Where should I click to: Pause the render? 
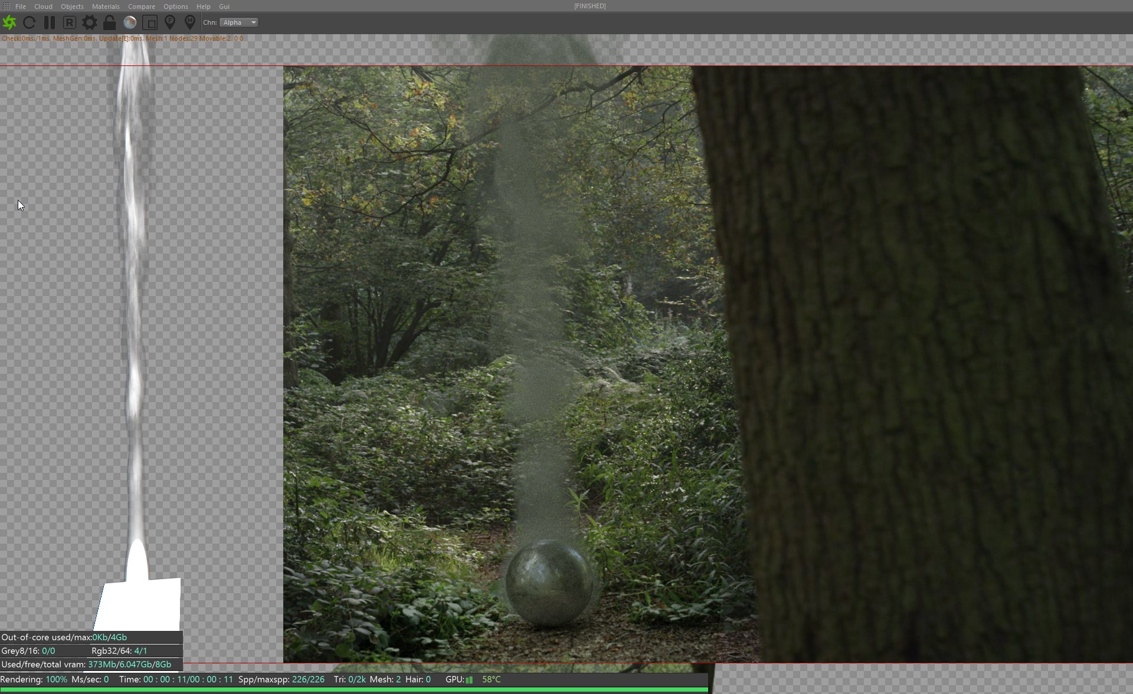50,23
